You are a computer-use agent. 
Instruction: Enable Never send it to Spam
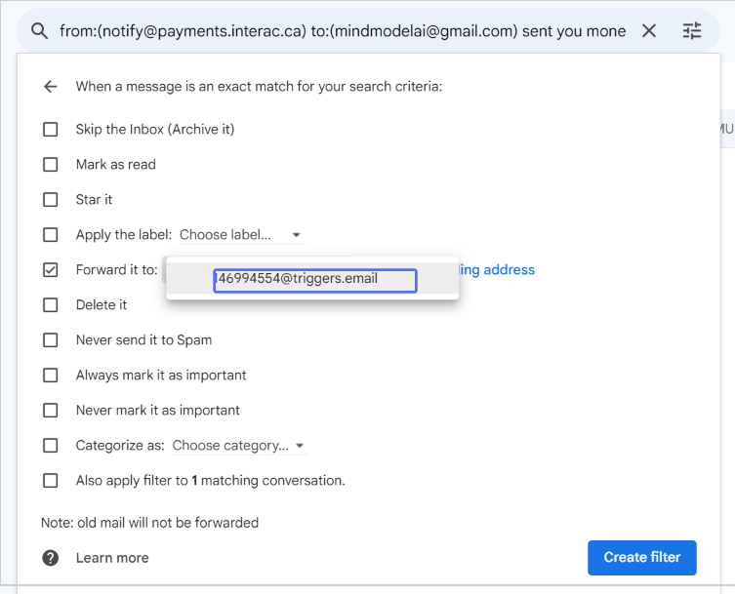(50, 340)
